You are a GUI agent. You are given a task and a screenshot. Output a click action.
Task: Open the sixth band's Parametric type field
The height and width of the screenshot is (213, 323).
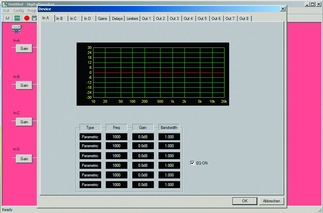[x=90, y=185]
